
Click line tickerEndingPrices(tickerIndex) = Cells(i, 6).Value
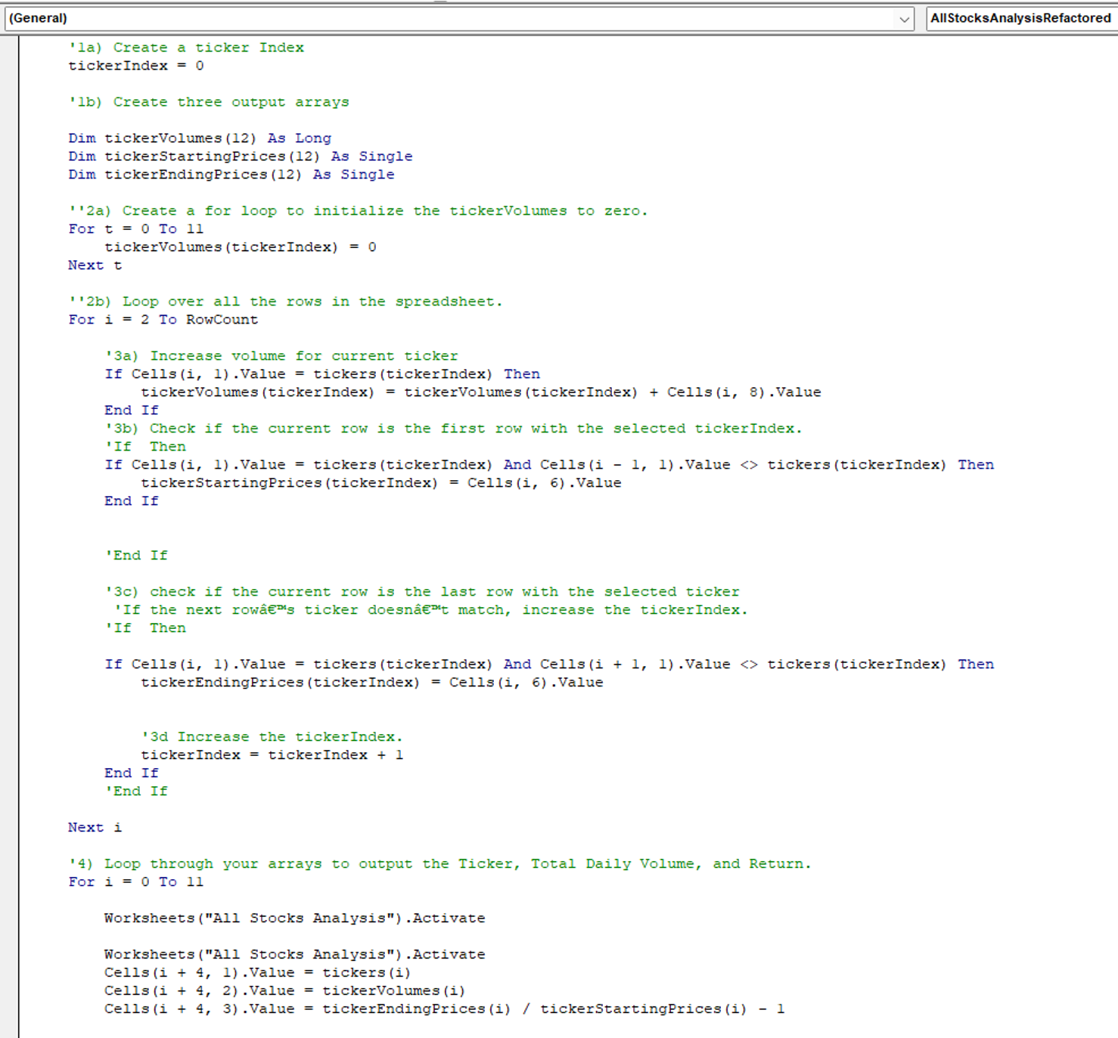pyautogui.click(x=372, y=683)
